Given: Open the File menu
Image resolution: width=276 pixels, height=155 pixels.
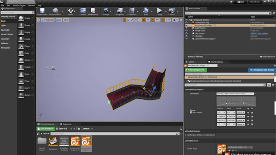Looking at the screenshot, I should (3, 5).
